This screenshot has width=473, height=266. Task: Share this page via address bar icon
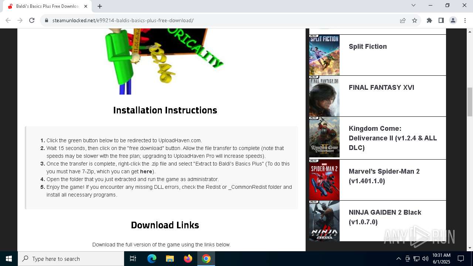coord(403,20)
